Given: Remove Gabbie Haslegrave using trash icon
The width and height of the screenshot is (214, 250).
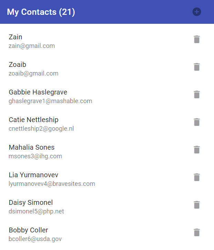Looking at the screenshot, I should point(197,94).
